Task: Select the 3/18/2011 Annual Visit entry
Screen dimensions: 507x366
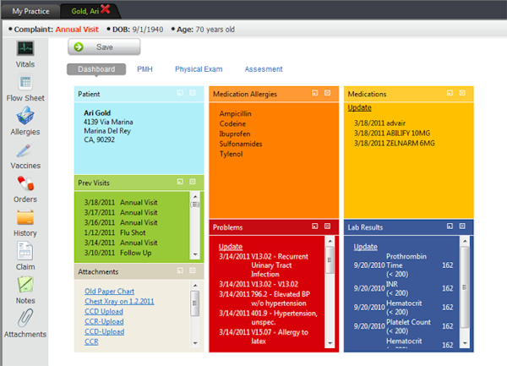Action: (121, 202)
